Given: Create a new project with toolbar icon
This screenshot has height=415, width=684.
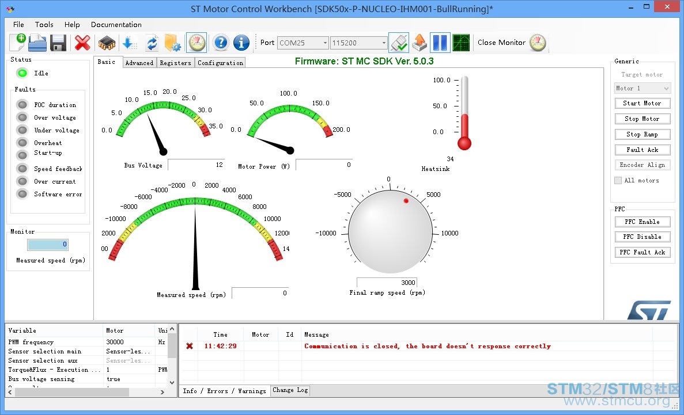Looking at the screenshot, I should 18,42.
